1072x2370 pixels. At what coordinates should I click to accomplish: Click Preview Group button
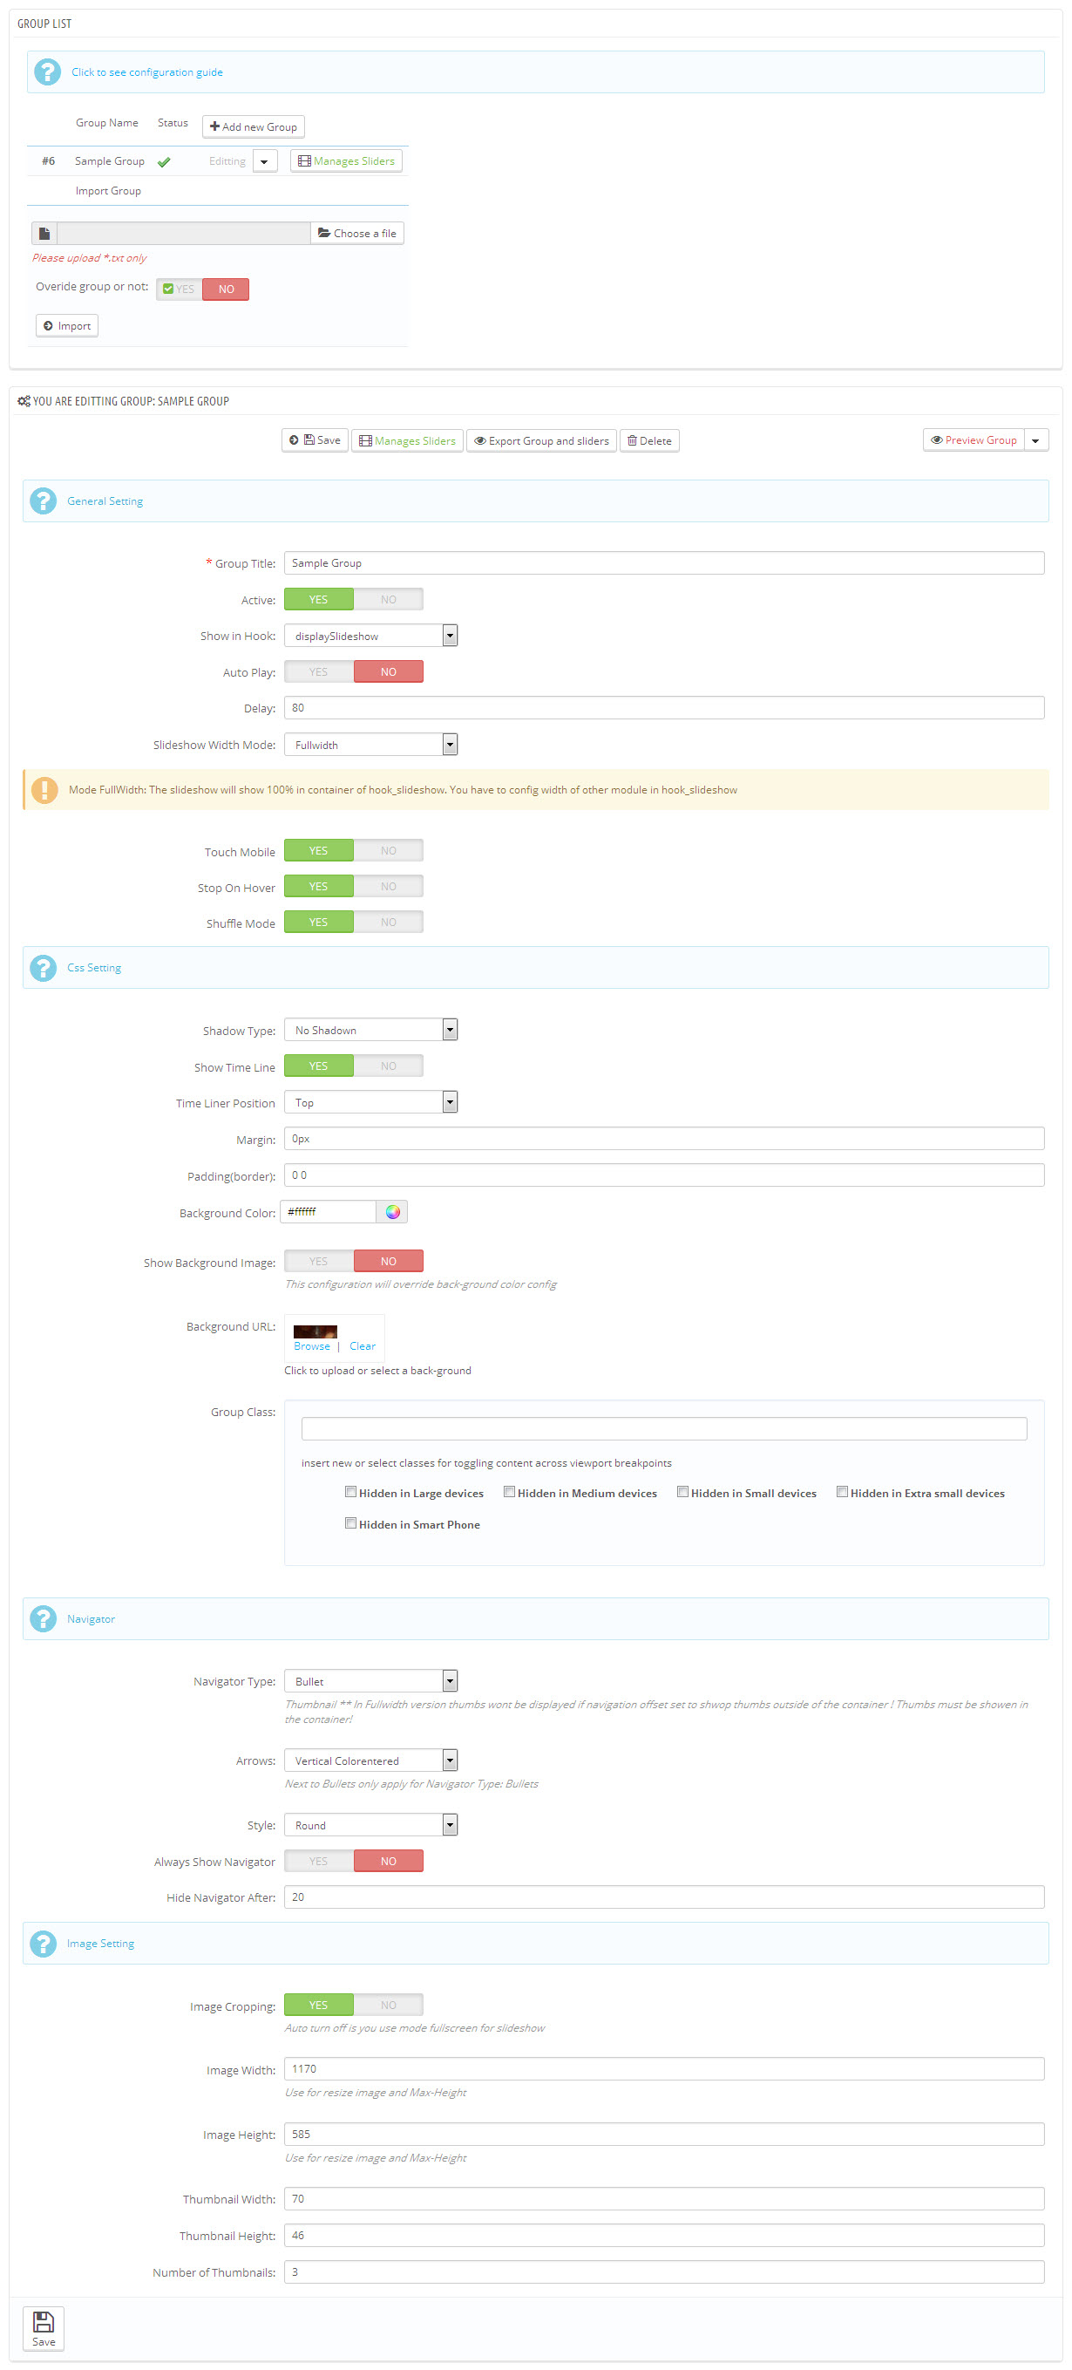point(974,440)
